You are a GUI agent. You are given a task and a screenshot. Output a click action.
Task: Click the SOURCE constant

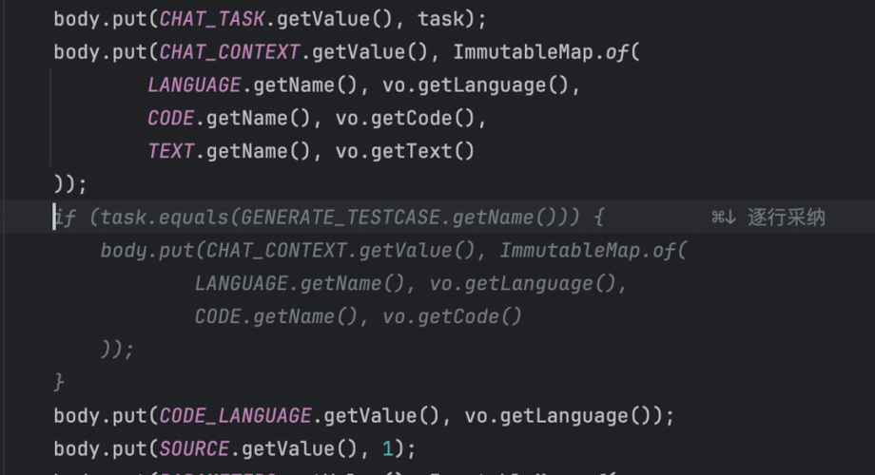194,448
